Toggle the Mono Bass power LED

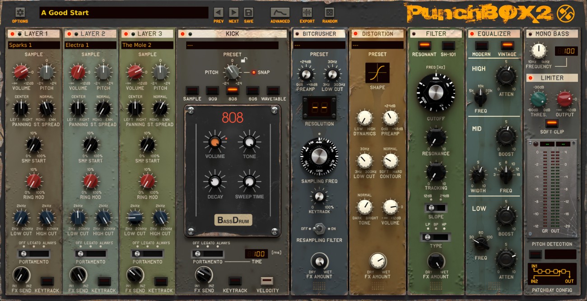coord(530,34)
